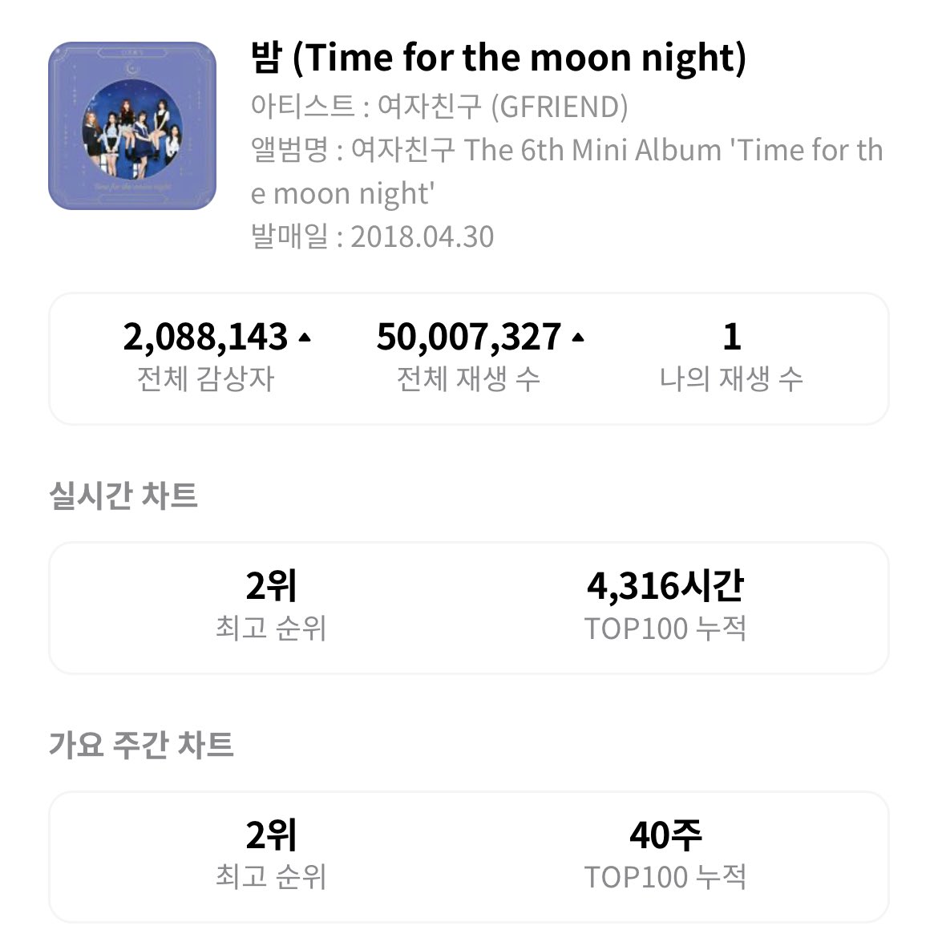Select the song title 밤 (Time for the moon night)

(x=498, y=59)
